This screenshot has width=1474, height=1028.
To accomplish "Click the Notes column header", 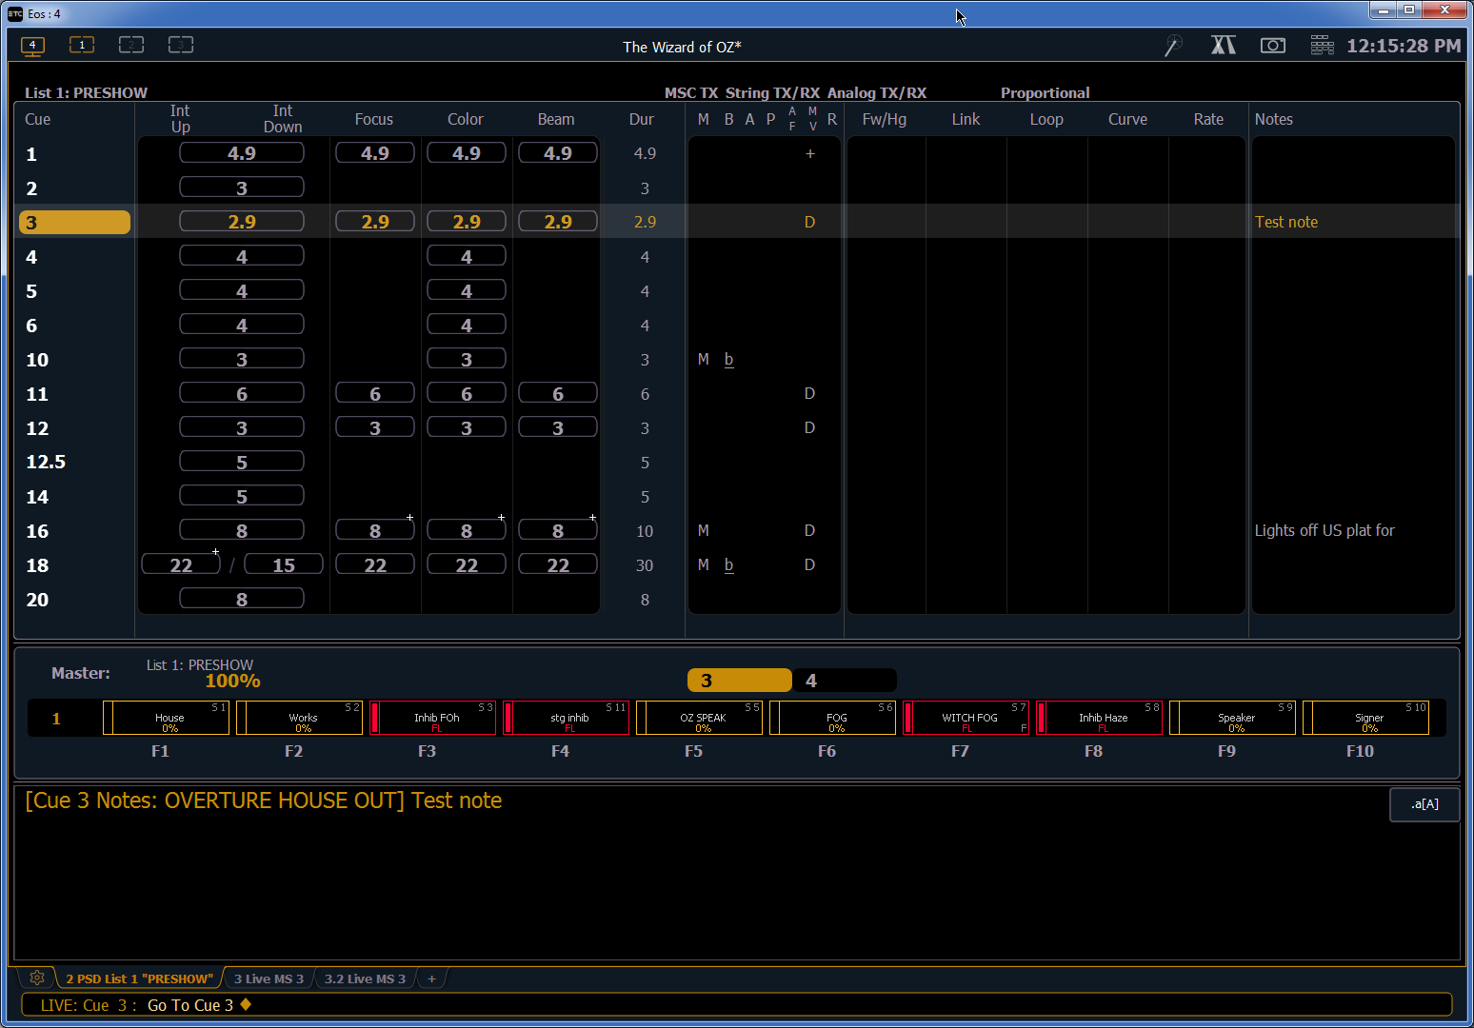I will coord(1274,119).
